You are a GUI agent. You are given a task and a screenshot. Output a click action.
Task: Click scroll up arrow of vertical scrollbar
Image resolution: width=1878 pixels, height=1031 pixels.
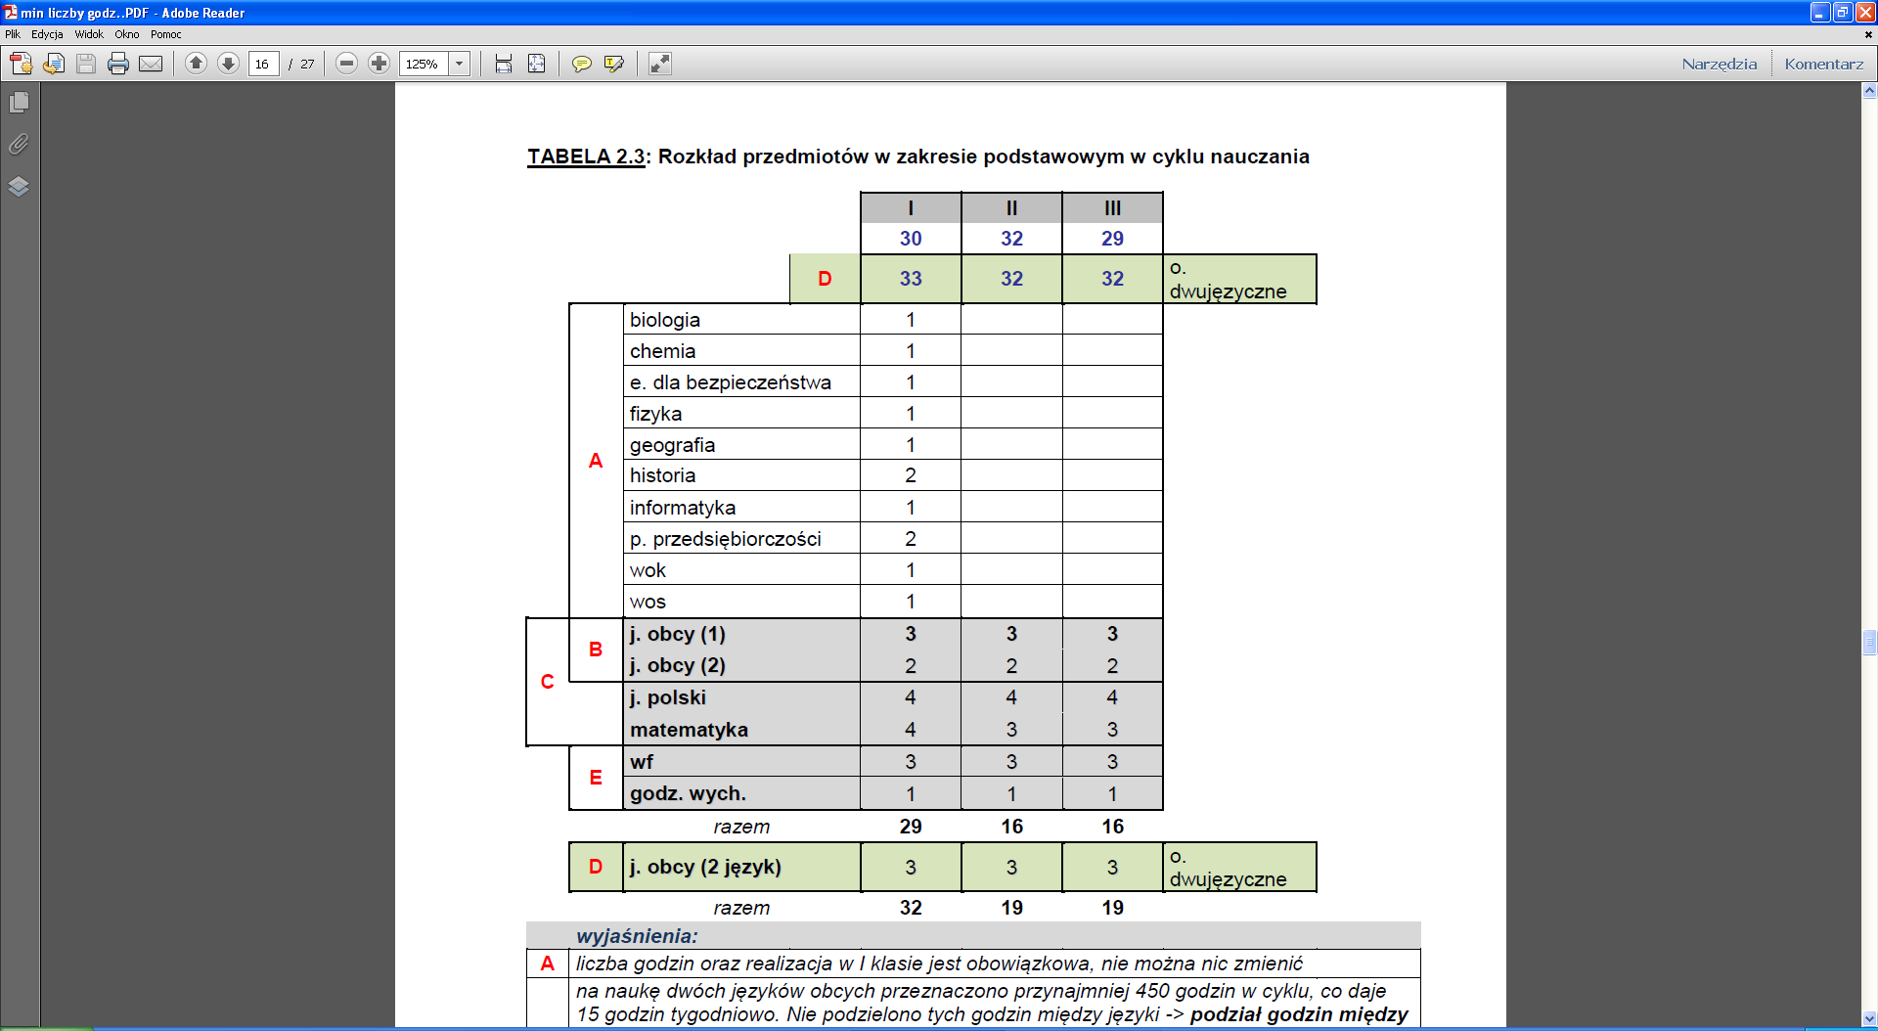(1869, 91)
